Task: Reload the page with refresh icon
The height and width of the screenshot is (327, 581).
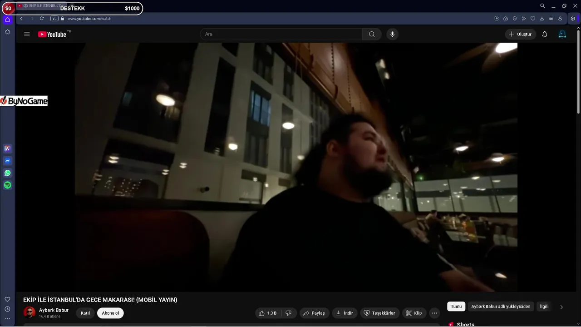Action: (42, 19)
